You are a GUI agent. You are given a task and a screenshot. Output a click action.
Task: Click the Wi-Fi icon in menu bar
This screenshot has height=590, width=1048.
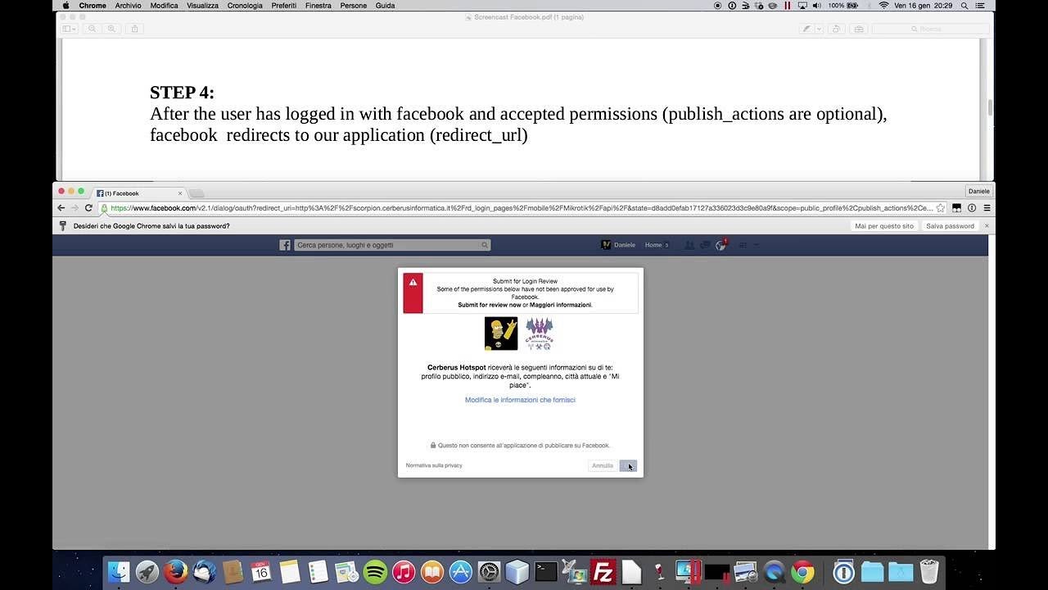[883, 6]
